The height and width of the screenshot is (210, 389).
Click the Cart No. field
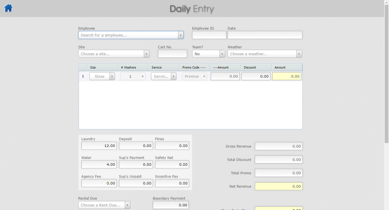click(172, 54)
